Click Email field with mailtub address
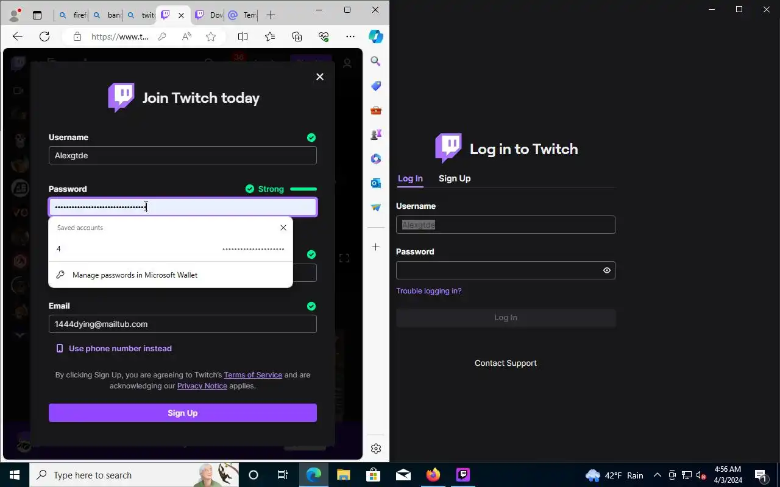 click(183, 324)
